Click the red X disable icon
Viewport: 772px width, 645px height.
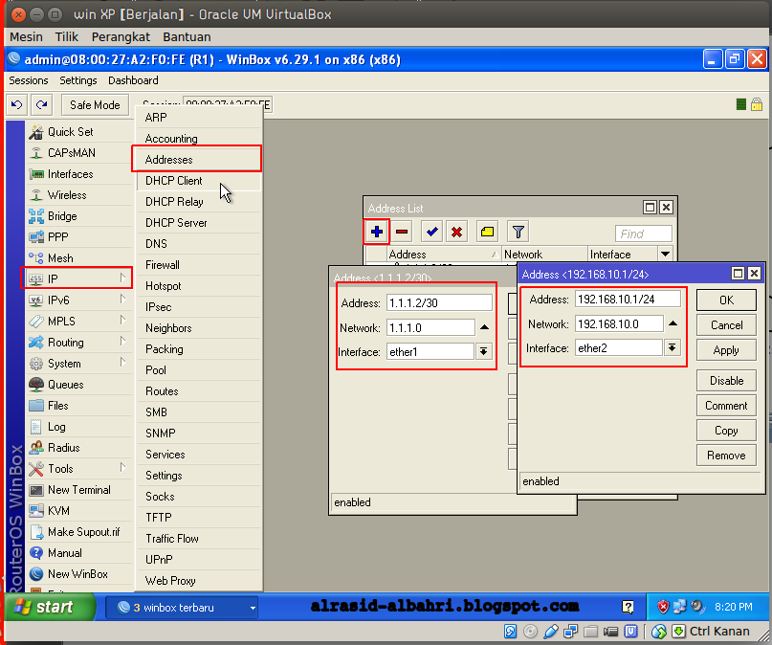point(457,232)
